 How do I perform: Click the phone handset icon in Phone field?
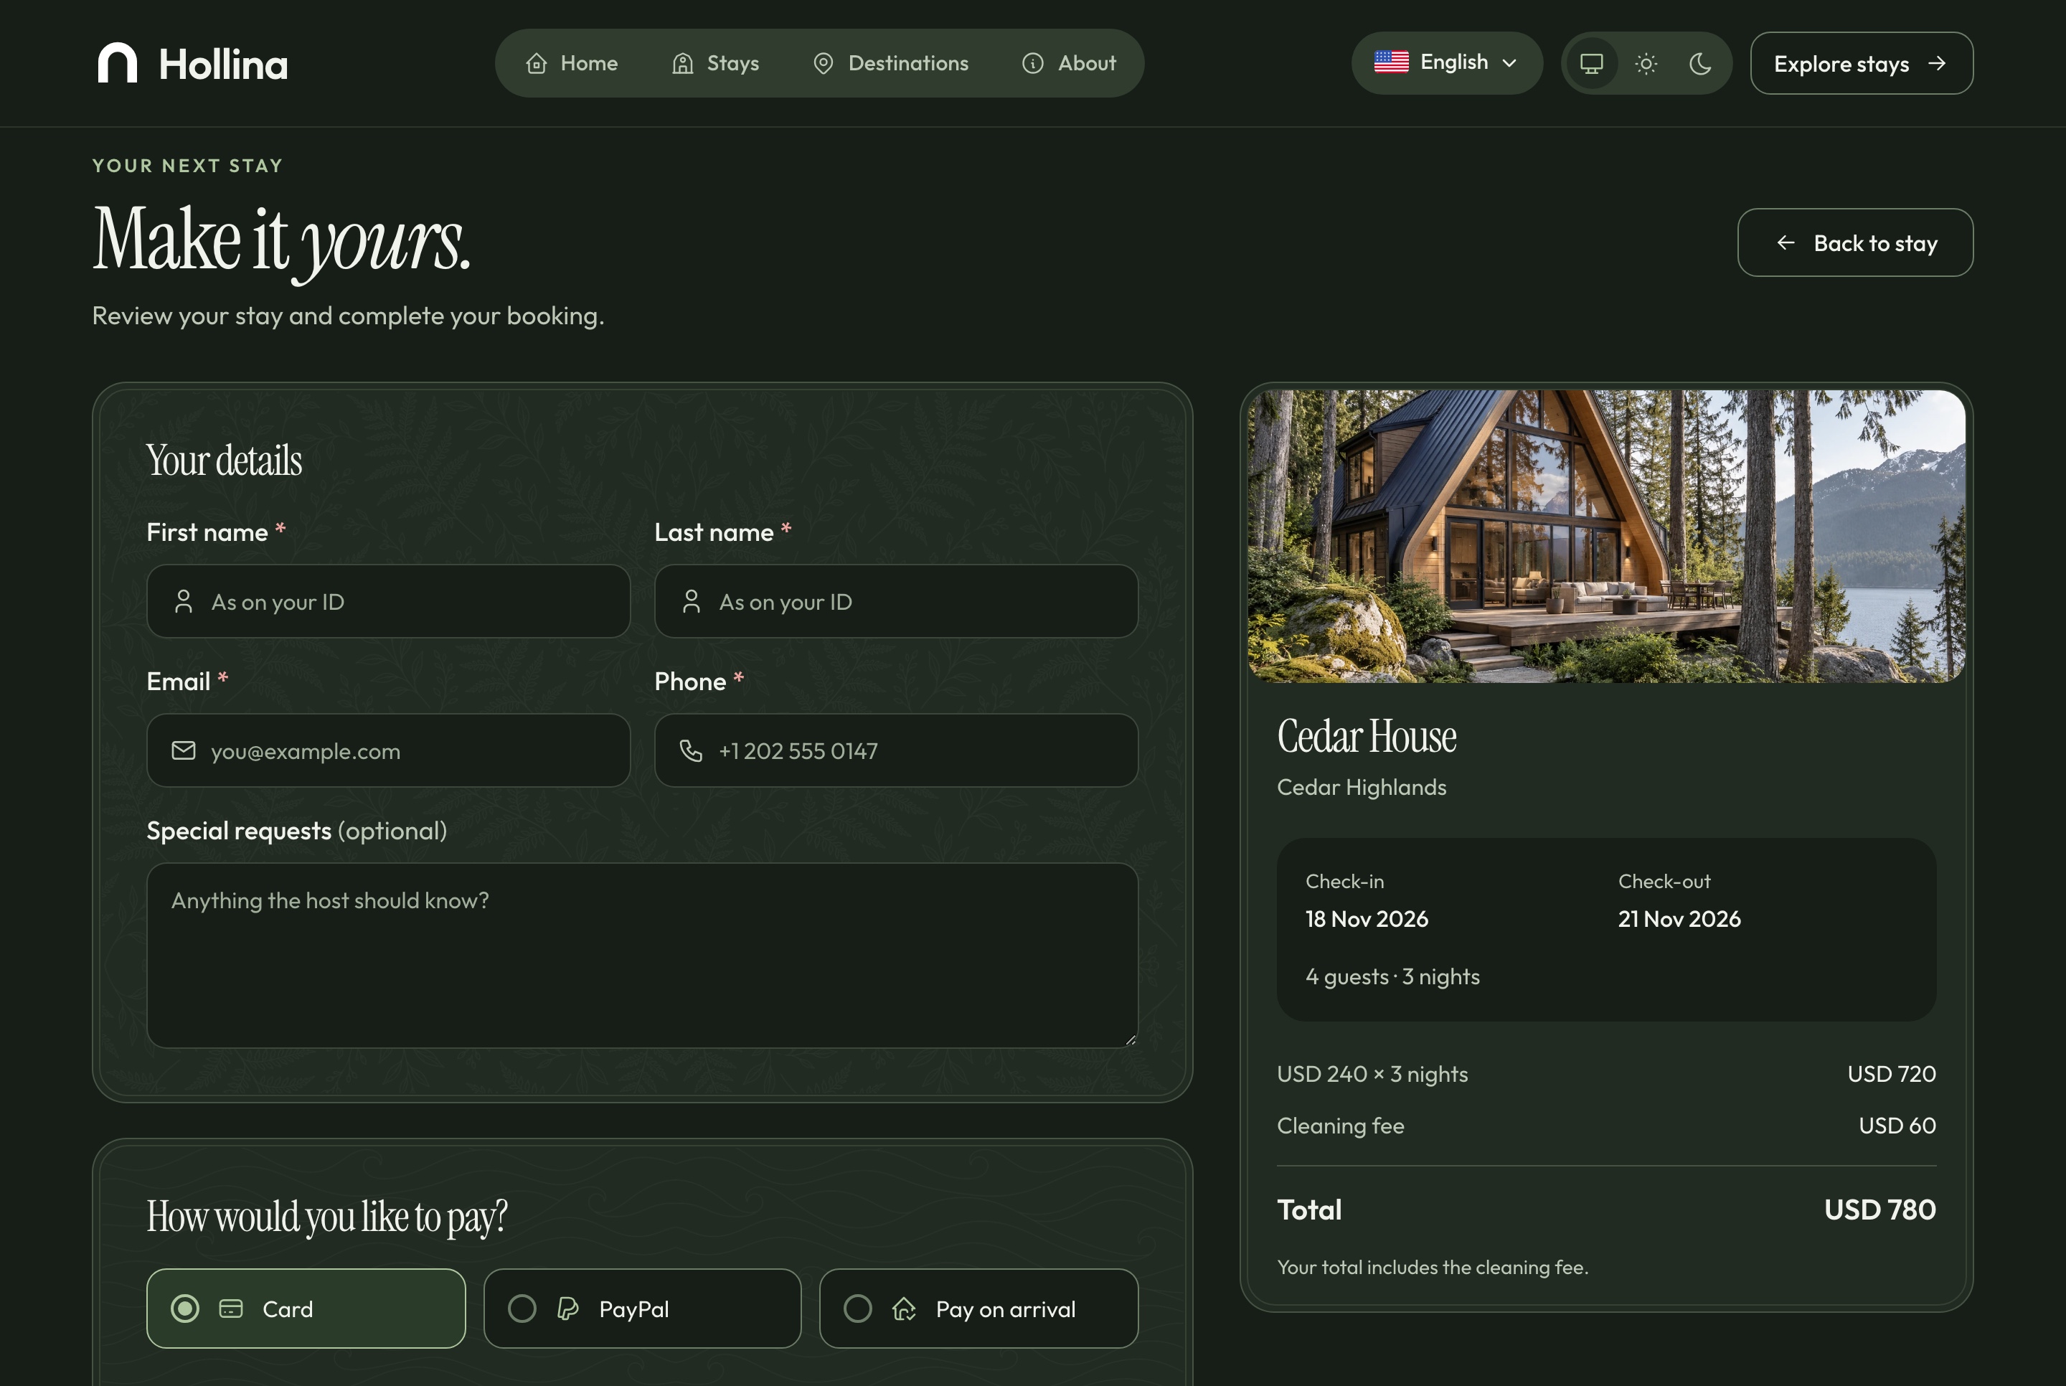pos(691,750)
